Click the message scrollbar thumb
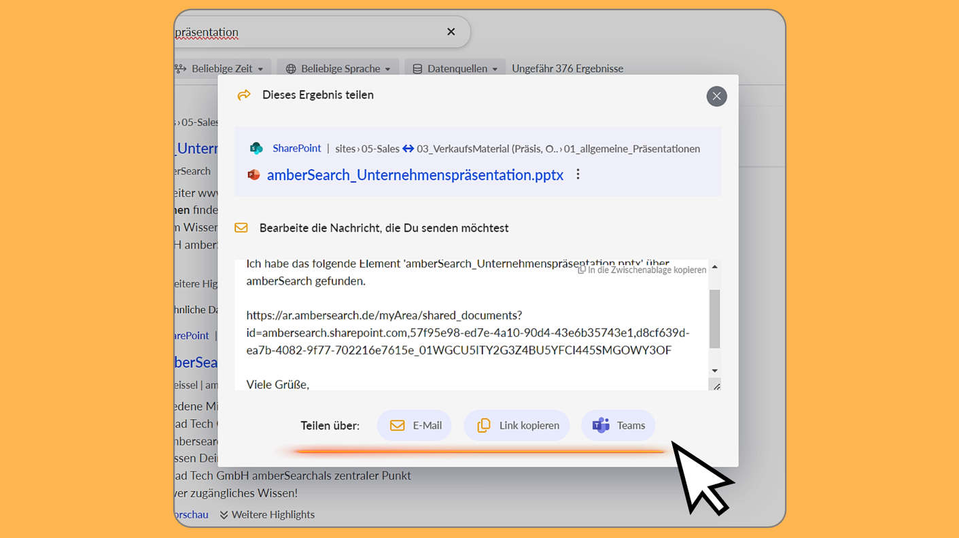Image resolution: width=959 pixels, height=538 pixels. (714, 319)
